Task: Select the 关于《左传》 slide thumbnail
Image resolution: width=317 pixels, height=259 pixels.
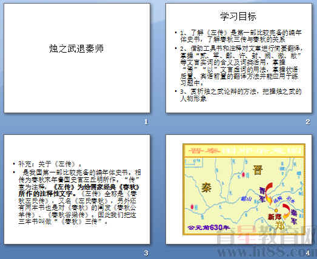Action: (x=77, y=189)
